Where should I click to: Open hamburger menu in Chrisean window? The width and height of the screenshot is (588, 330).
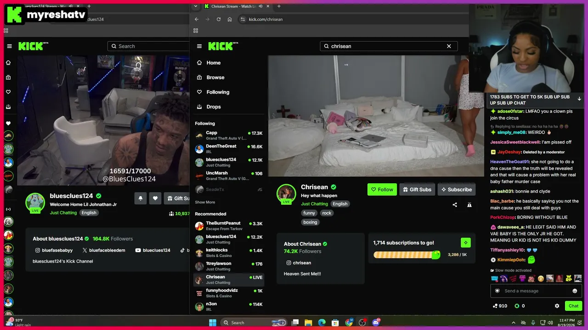coord(199,46)
